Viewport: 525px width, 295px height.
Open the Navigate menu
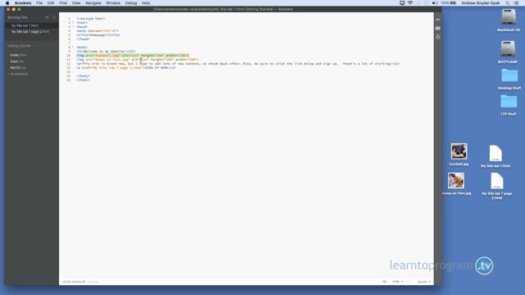(93, 3)
